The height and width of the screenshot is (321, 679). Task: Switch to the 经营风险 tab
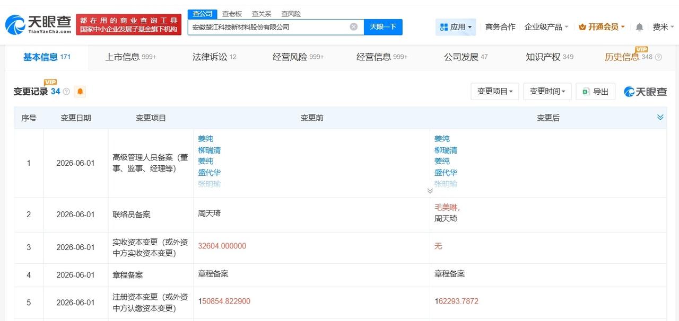298,57
